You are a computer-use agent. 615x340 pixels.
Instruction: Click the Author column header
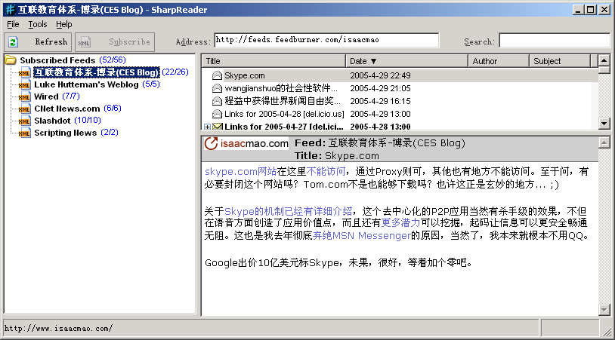pyautogui.click(x=499, y=61)
